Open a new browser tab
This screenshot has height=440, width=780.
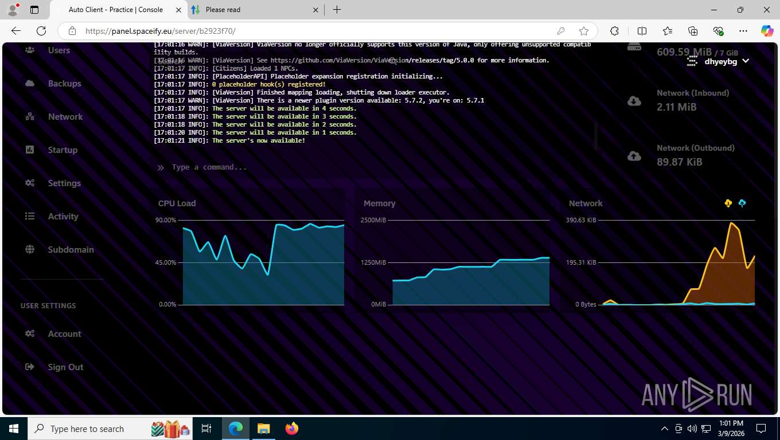click(337, 10)
